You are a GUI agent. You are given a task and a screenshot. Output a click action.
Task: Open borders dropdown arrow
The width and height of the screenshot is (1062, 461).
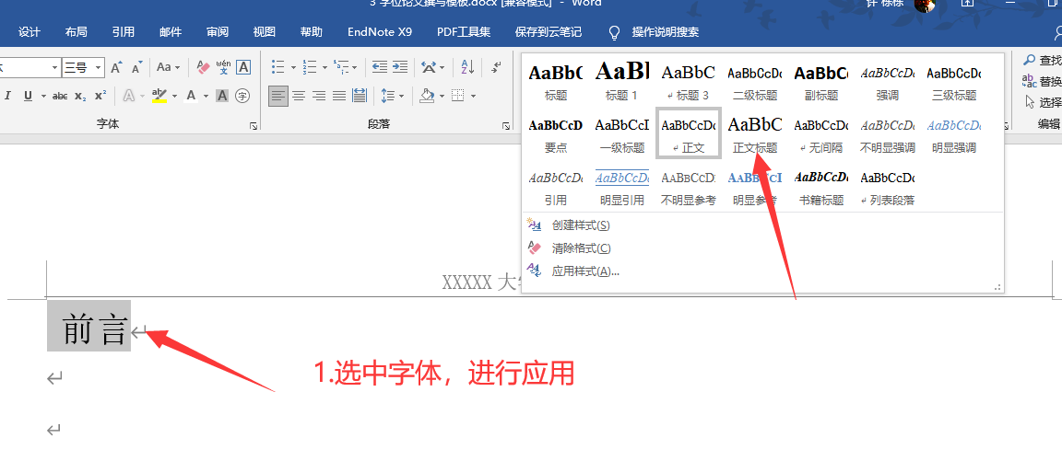473,96
